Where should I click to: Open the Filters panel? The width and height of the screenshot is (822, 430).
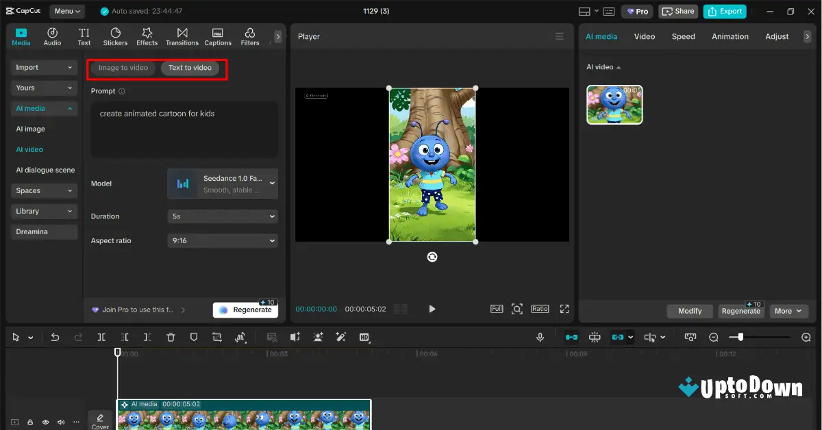249,36
